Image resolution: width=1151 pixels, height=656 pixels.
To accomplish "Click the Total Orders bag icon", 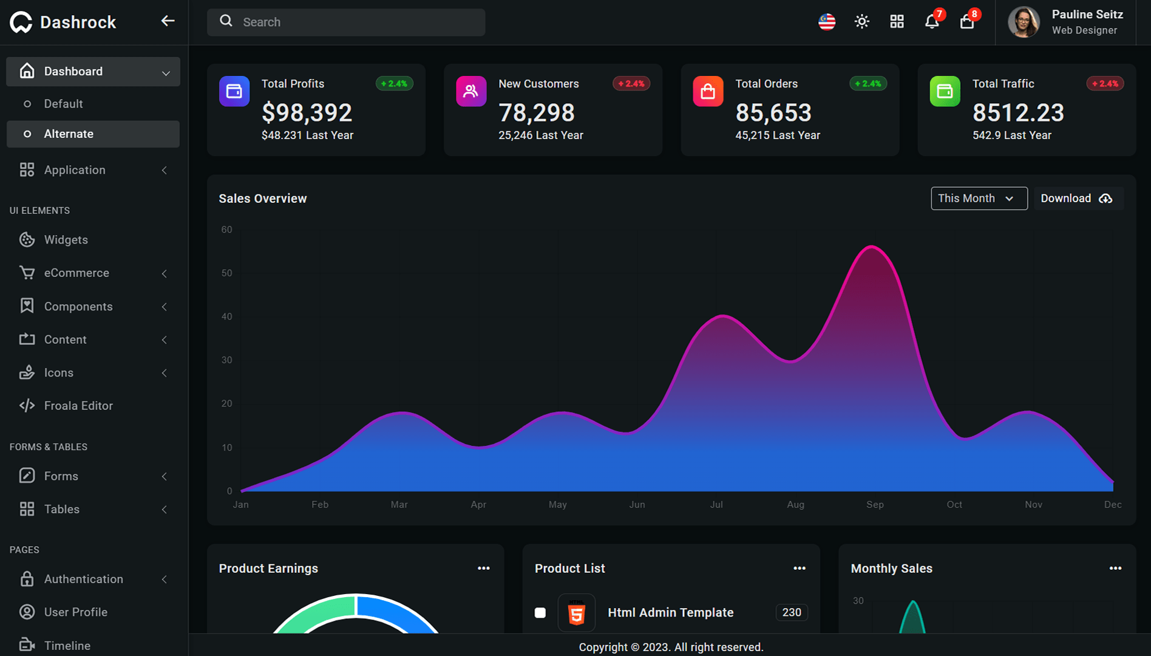I will pyautogui.click(x=708, y=91).
